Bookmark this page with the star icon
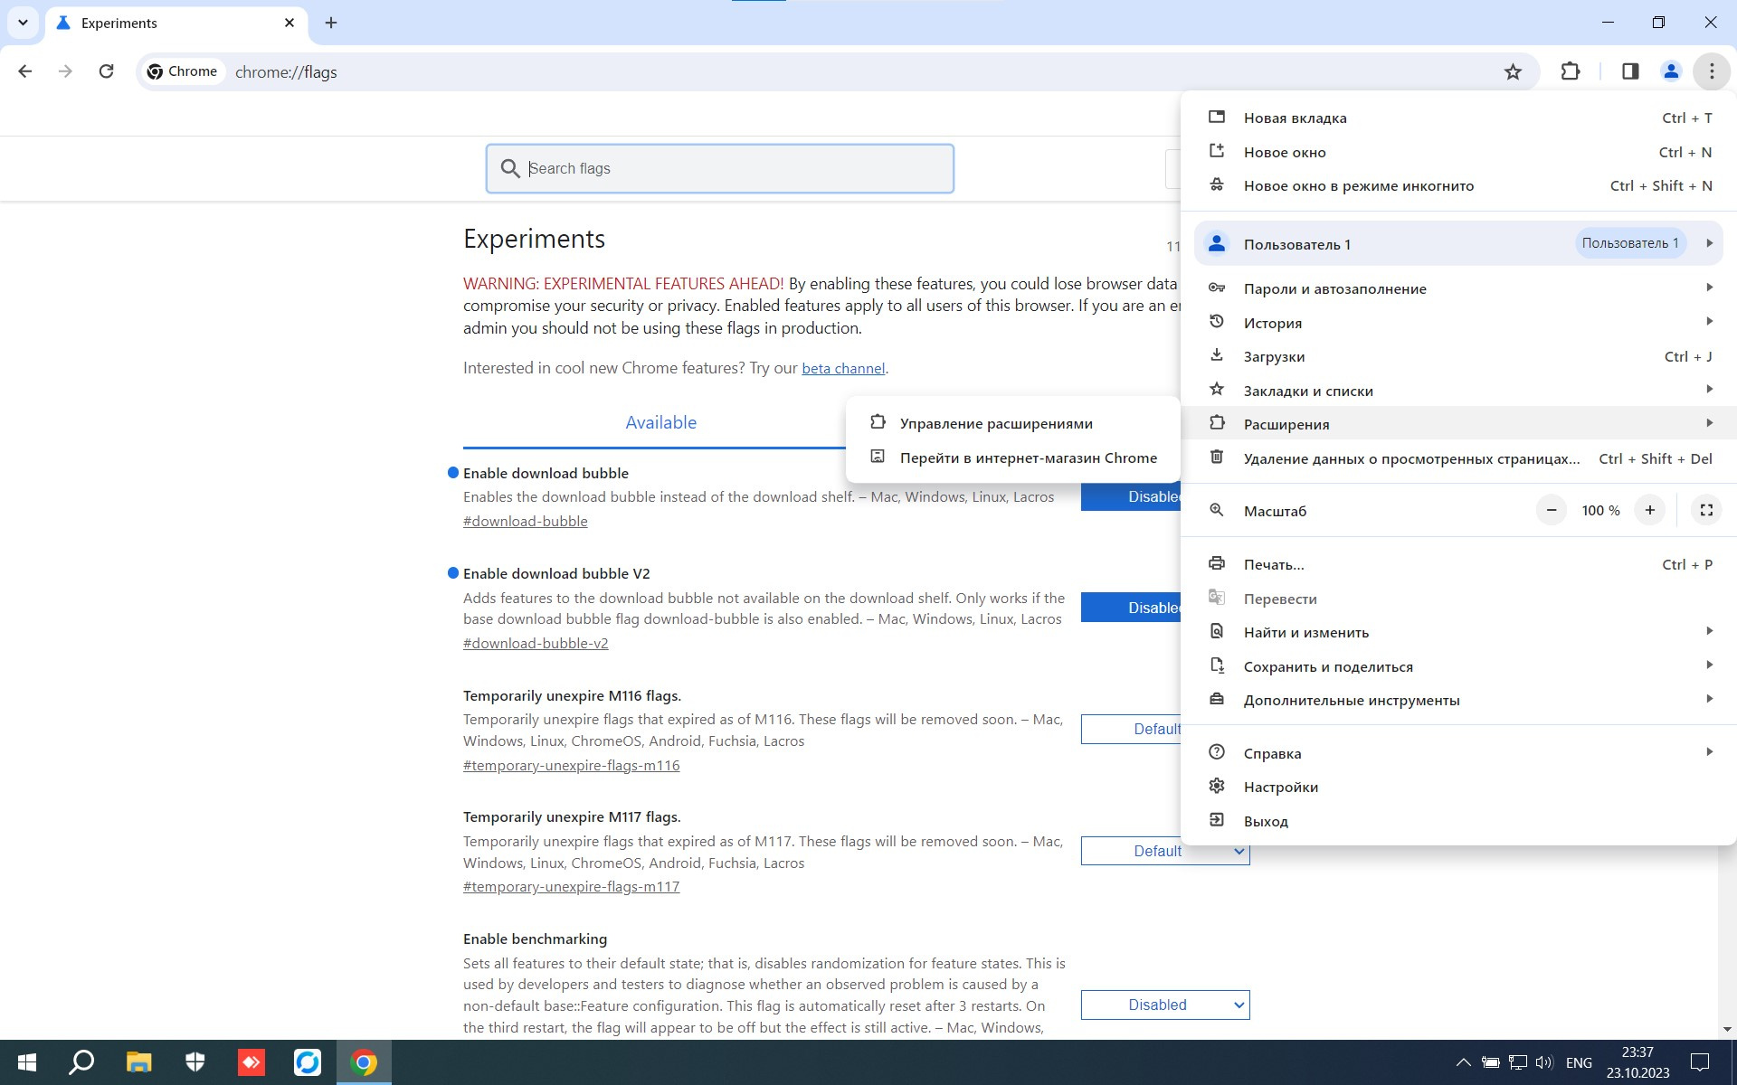 [1513, 71]
